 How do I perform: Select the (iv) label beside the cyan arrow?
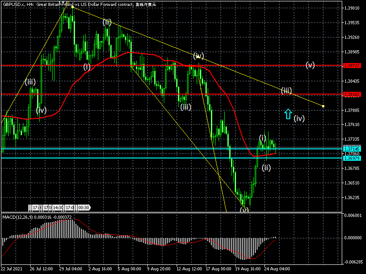click(x=299, y=118)
